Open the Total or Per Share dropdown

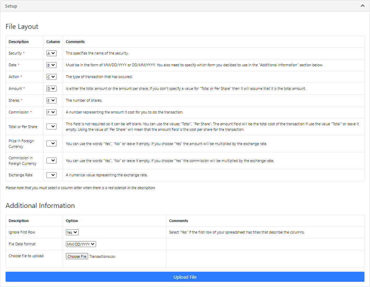[51, 127]
